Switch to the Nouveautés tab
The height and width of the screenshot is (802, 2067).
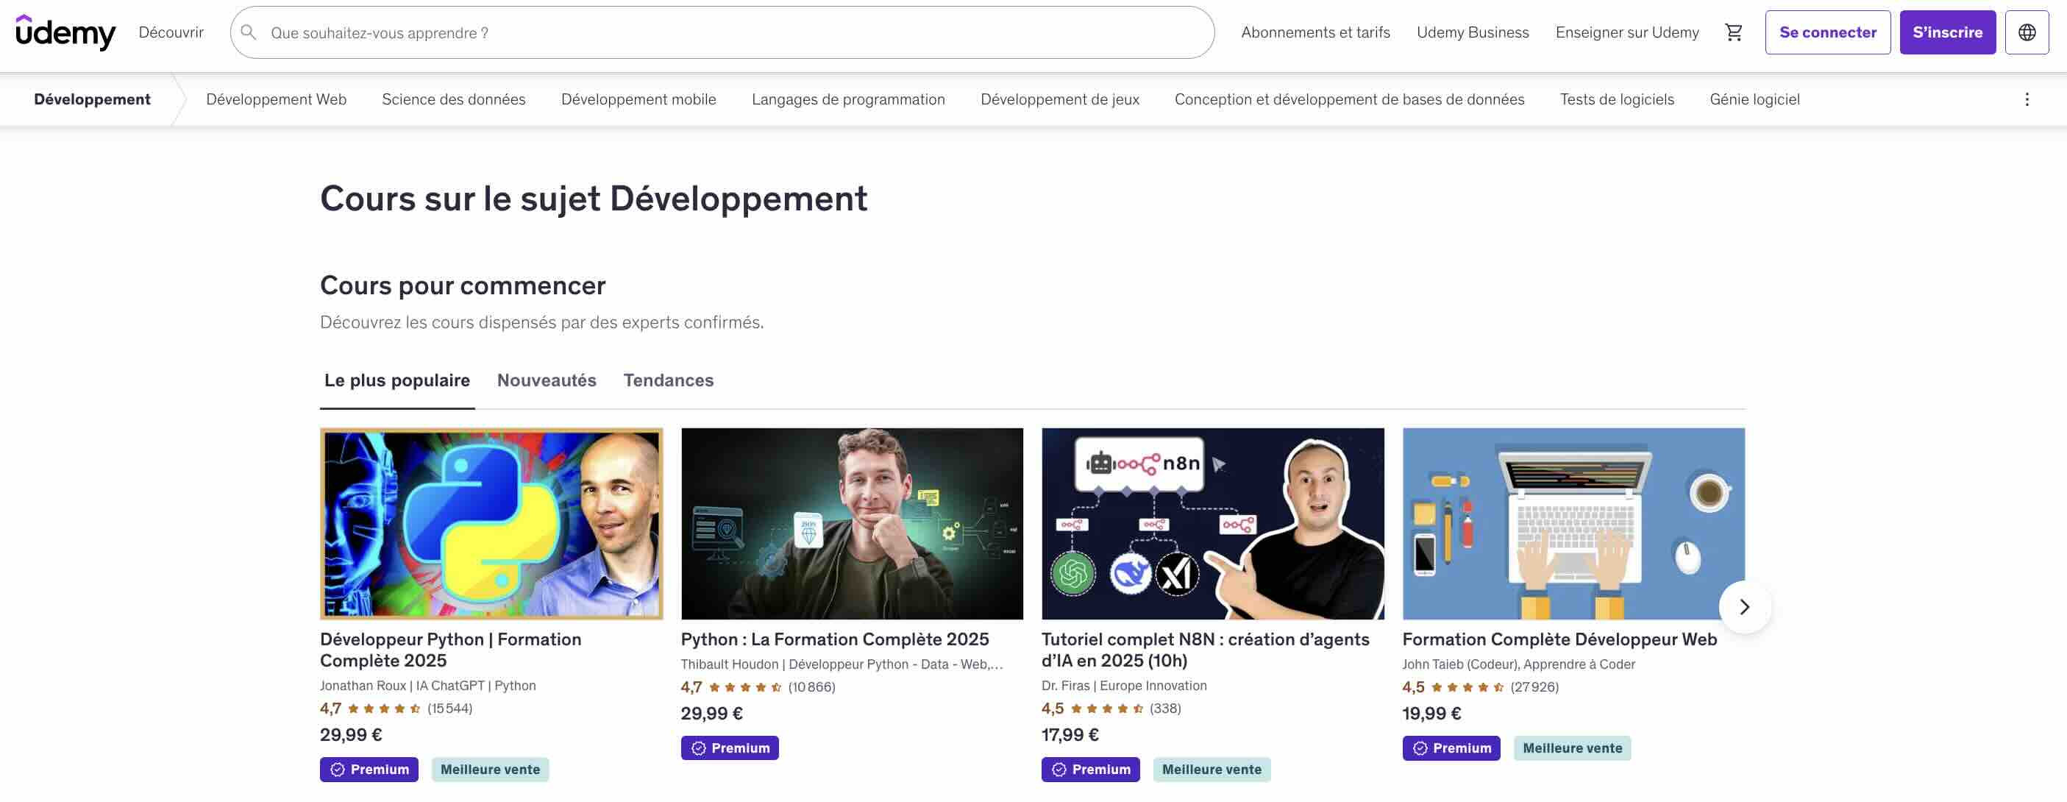[547, 380]
